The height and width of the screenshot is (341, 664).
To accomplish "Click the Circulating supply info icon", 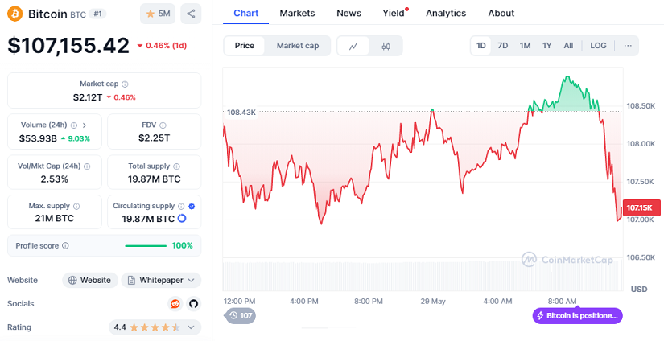I will [181, 207].
